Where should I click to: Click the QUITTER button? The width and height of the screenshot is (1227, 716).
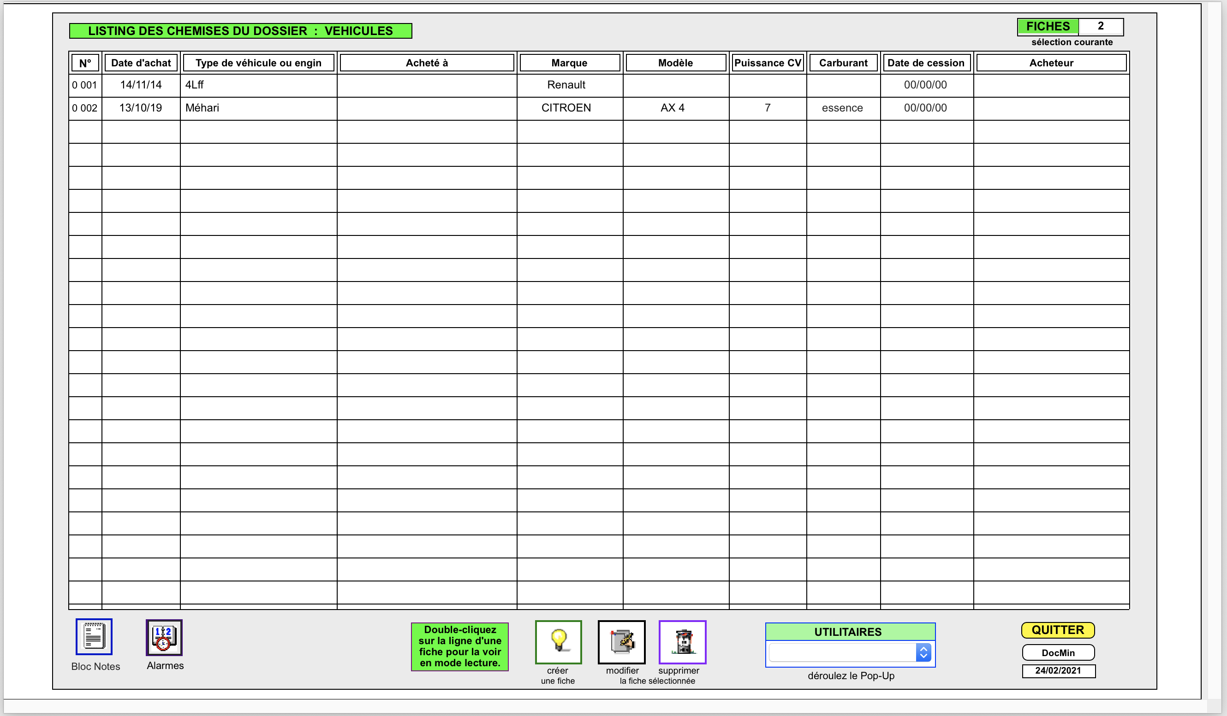click(1058, 630)
